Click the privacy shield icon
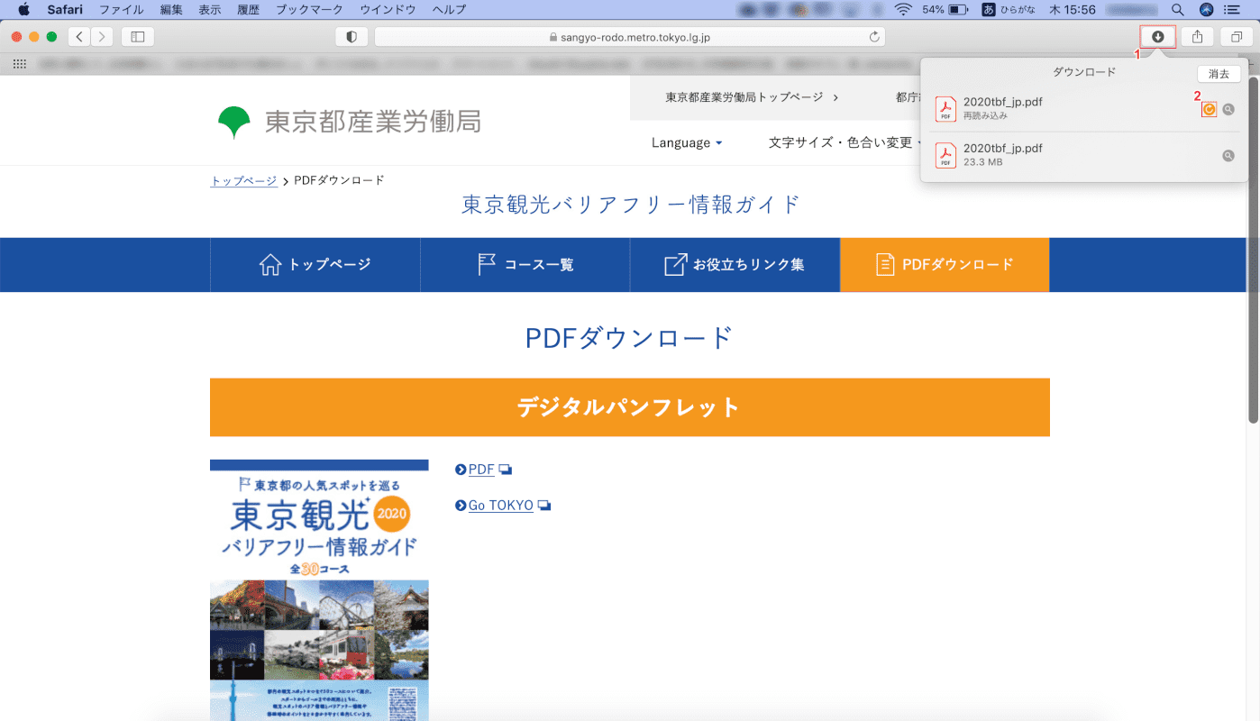Screen dimensions: 1260x721 [x=352, y=37]
